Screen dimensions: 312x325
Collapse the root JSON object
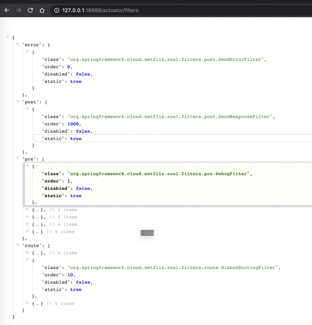[x=8, y=37]
